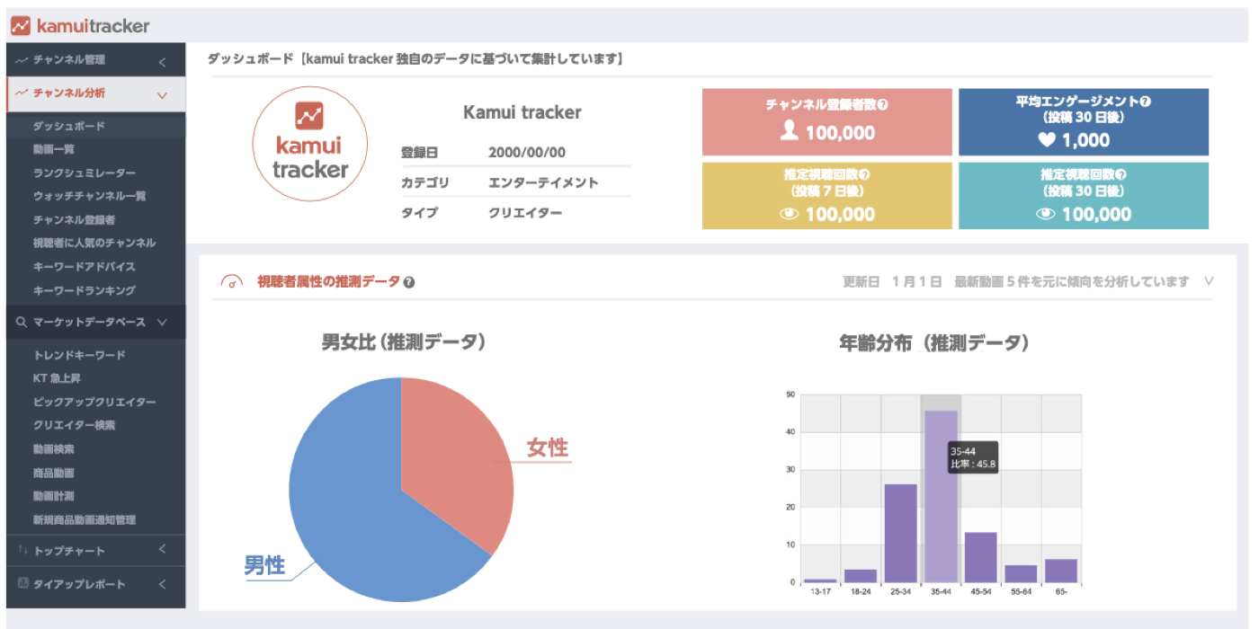Click help icon beside 視聴者属性の推測データ
Screen dimensions: 1259x629
[x=409, y=282]
